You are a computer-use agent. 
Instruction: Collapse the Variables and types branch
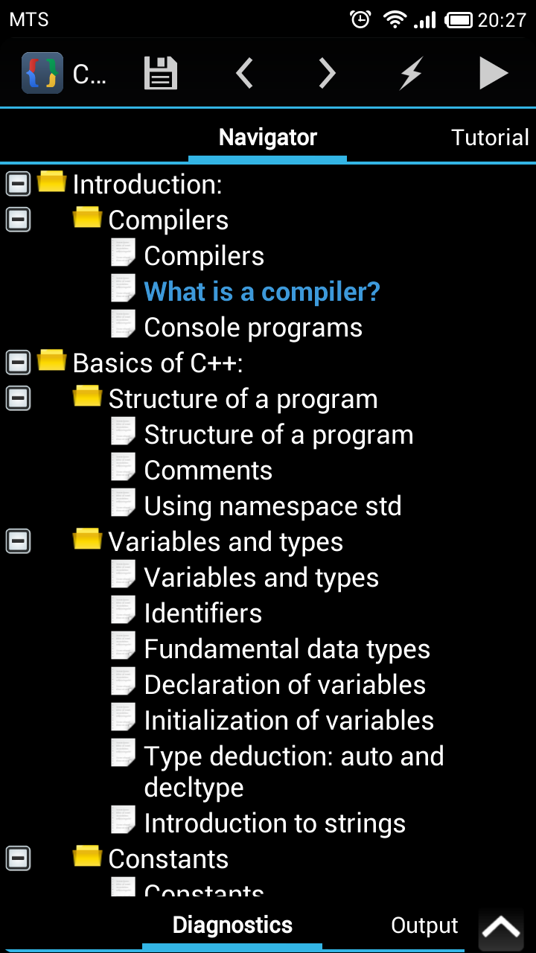pyautogui.click(x=18, y=541)
